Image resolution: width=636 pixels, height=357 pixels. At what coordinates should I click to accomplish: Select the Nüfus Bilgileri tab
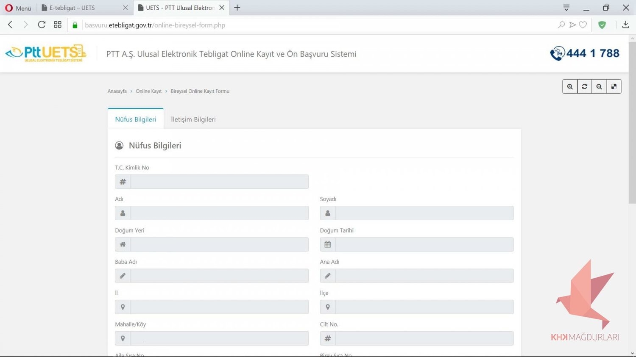(136, 119)
